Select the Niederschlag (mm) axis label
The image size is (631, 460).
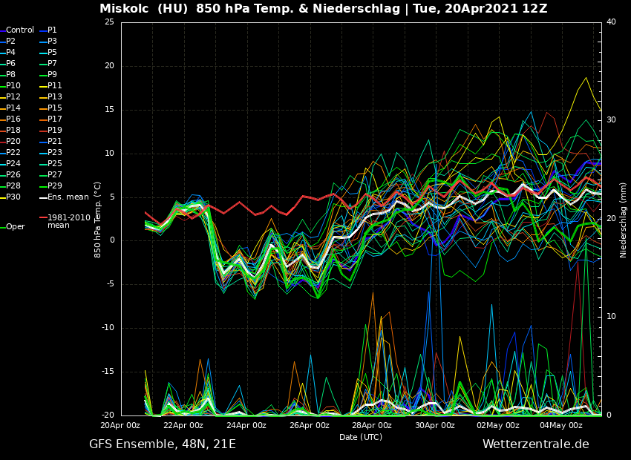click(624, 220)
